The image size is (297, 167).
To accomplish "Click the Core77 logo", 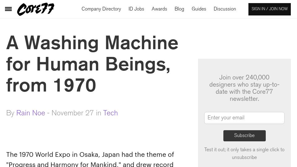I will 36,9.
